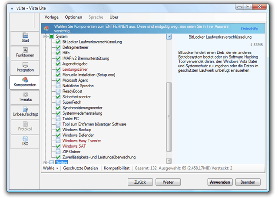Screen dimensions: 278x198
Task: Enable the ReadyBoost checkbox
Action: 59,92
